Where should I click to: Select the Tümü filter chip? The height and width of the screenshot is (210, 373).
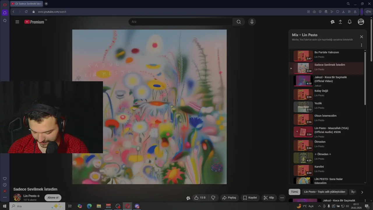click(294, 192)
